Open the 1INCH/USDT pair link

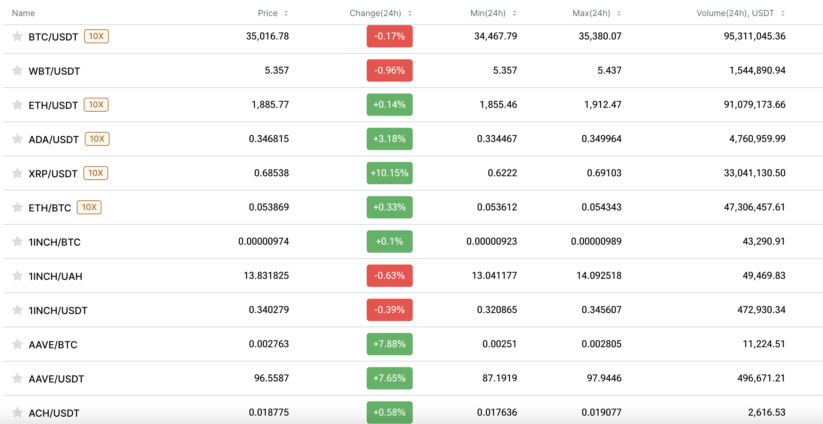click(58, 311)
